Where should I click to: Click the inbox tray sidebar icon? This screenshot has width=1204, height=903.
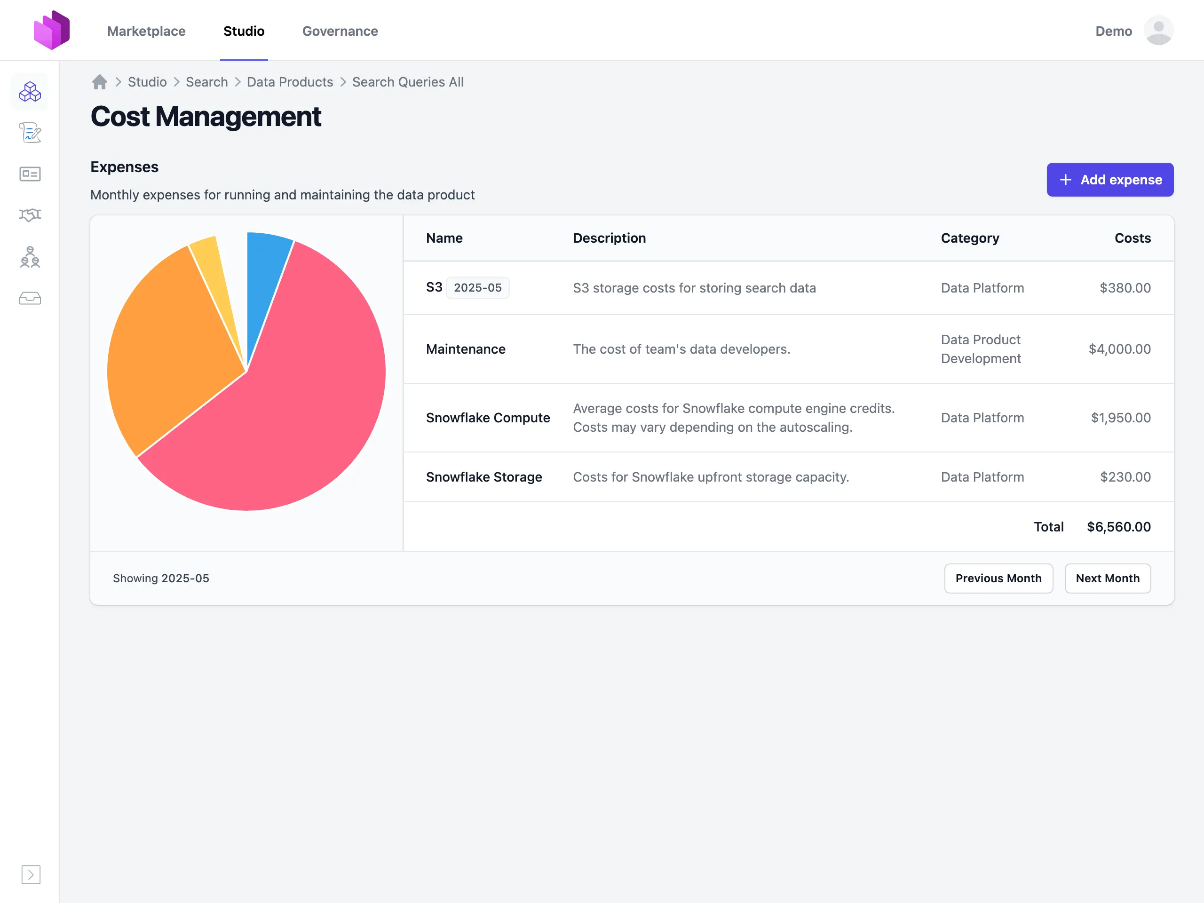30,298
